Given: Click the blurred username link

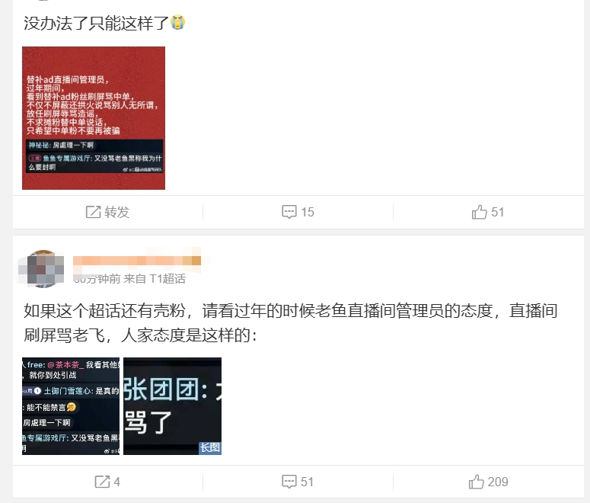Looking at the screenshot, I should click(x=137, y=261).
